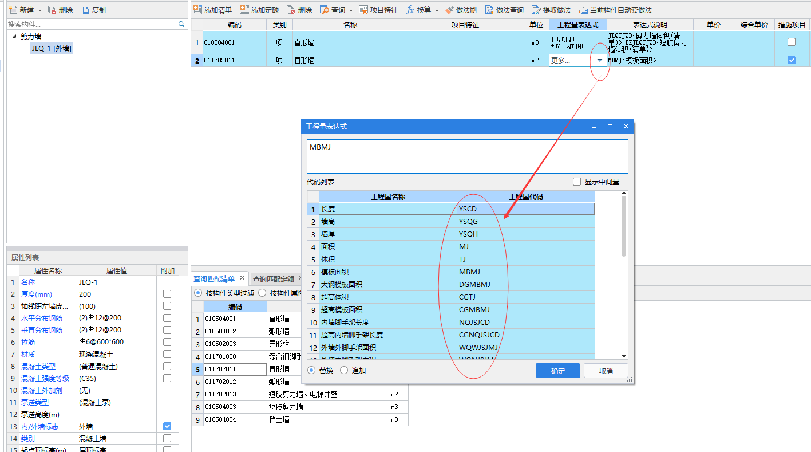Open the 更多... expression dropdown arrow
This screenshot has width=811, height=452.
(x=599, y=60)
